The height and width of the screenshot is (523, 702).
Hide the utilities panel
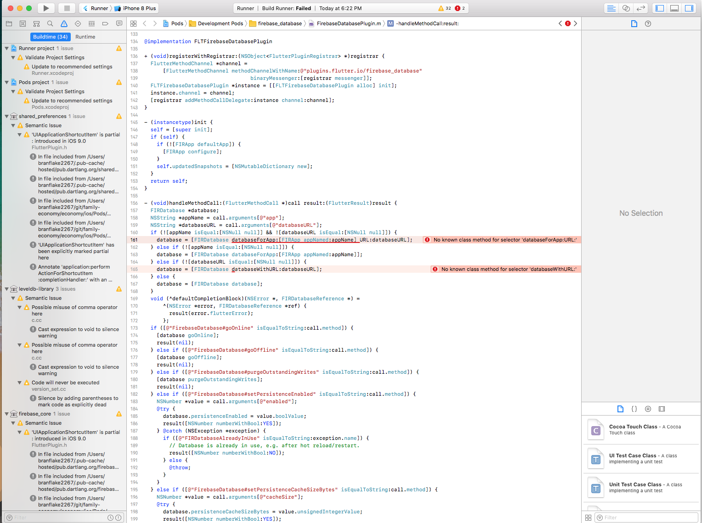click(689, 8)
